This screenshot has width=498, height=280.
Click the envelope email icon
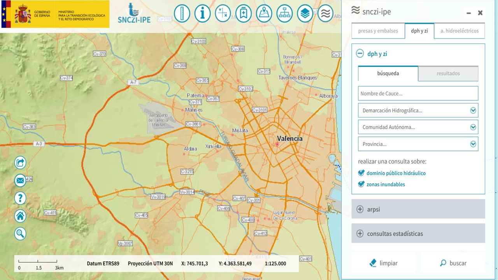20,180
